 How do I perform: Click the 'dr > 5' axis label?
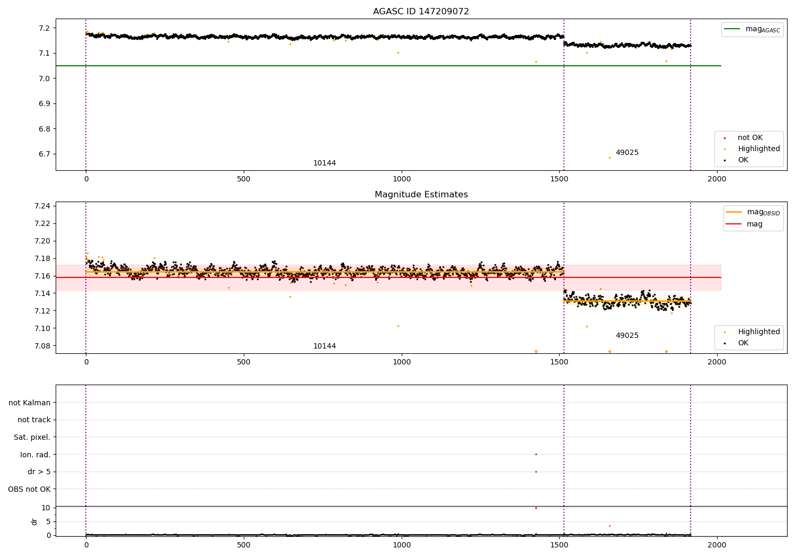pos(39,472)
